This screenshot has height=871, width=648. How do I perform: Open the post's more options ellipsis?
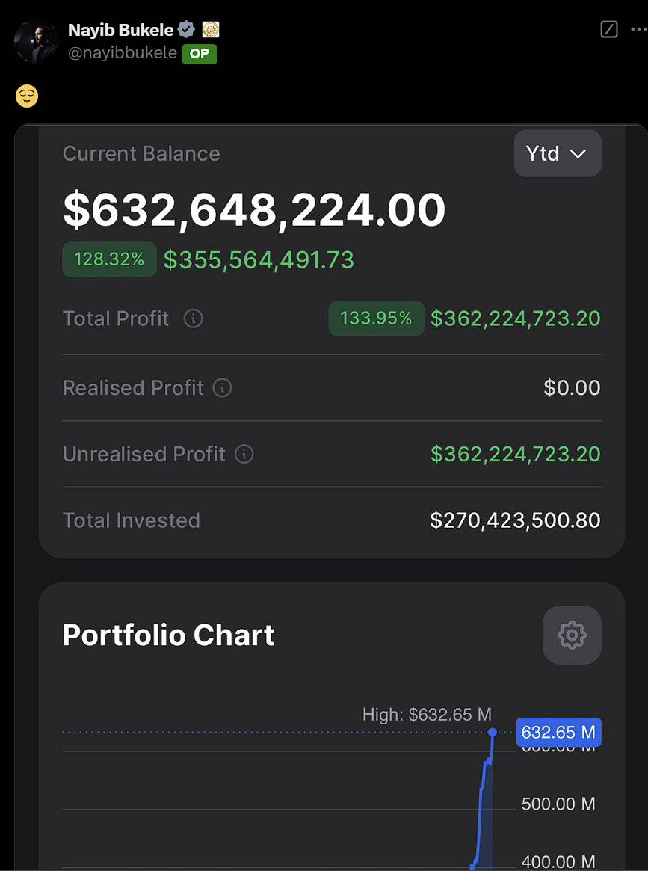click(638, 30)
